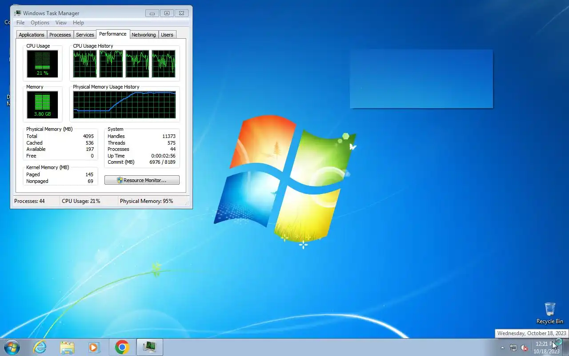Click the network connection tray icon
Screen dimensions: 569x356
[x=513, y=348]
